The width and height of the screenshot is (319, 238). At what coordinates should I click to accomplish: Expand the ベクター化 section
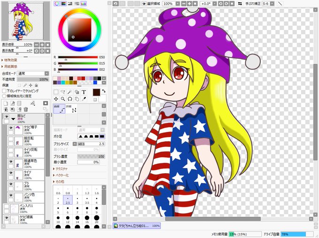pos(61,175)
